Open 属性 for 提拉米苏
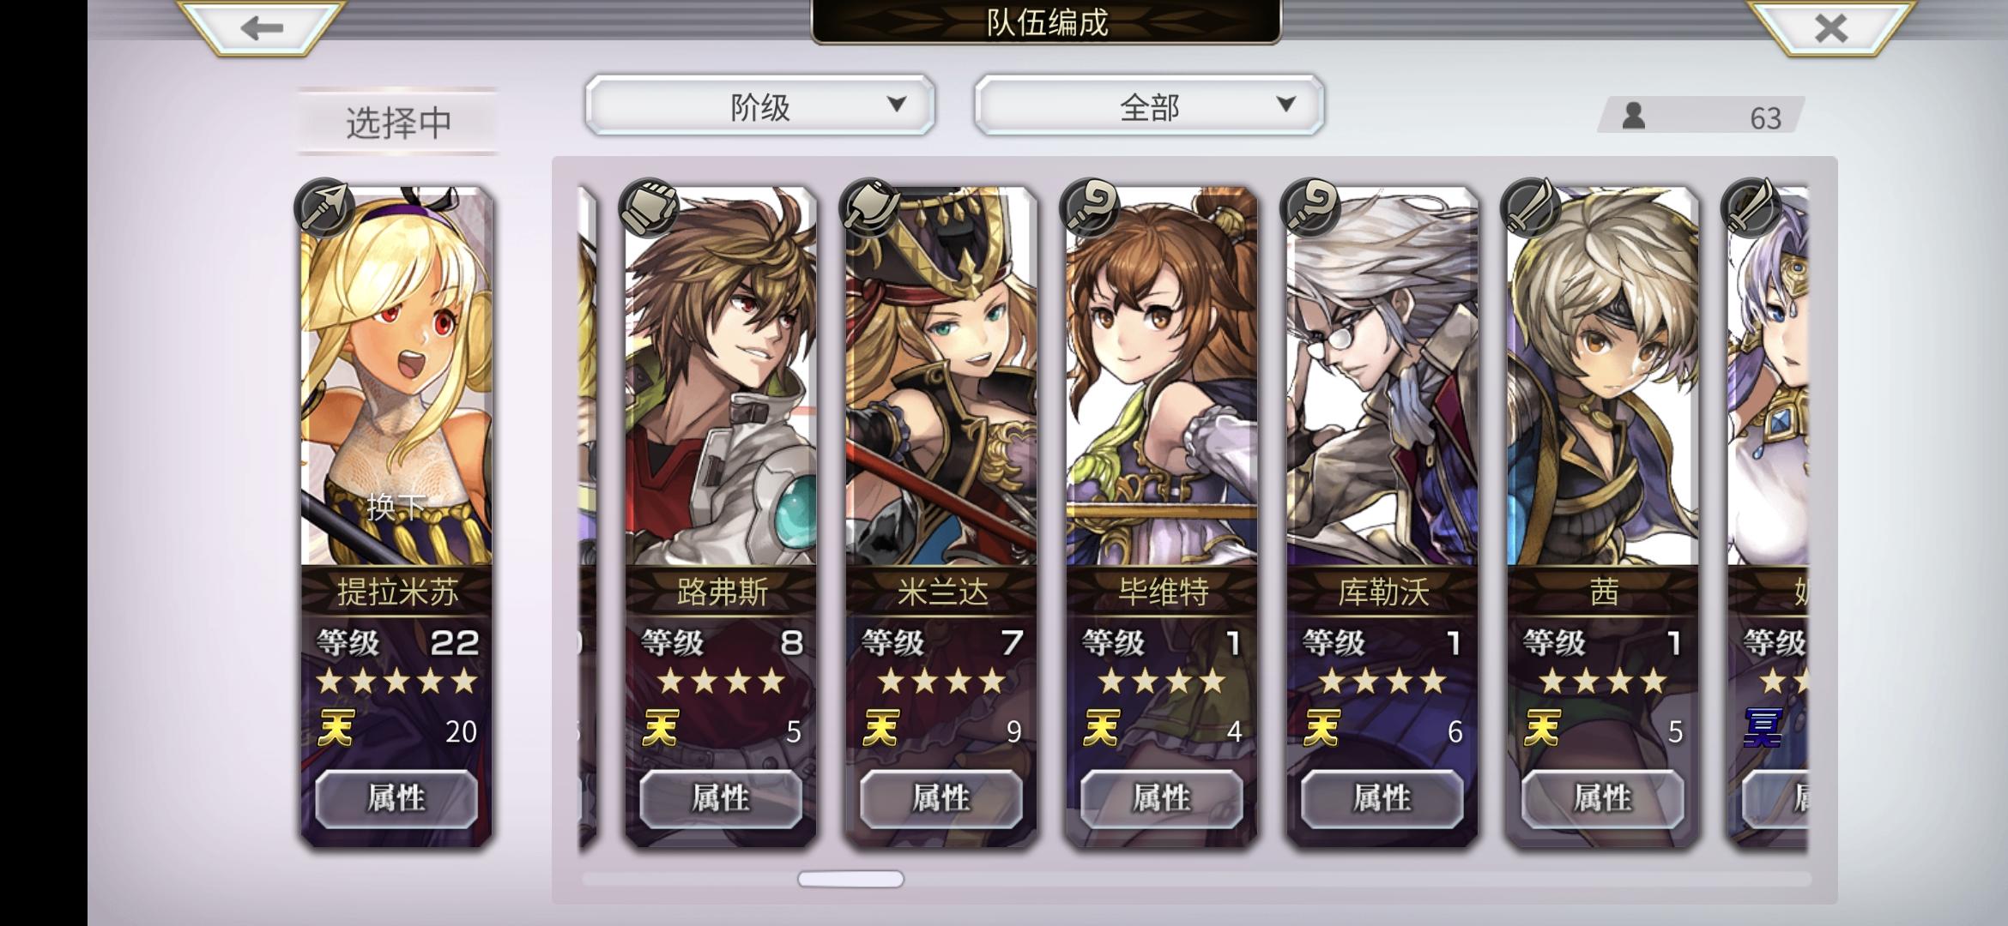Image resolution: width=2008 pixels, height=926 pixels. tap(396, 798)
